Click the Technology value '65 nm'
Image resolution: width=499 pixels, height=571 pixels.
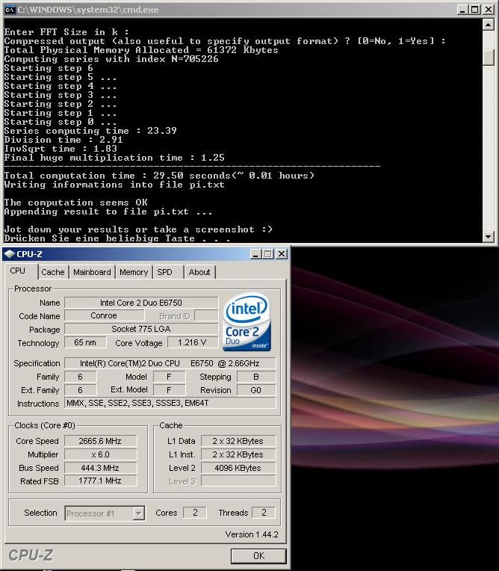[x=85, y=342]
